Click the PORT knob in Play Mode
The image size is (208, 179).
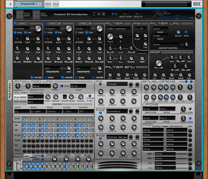click(48, 97)
